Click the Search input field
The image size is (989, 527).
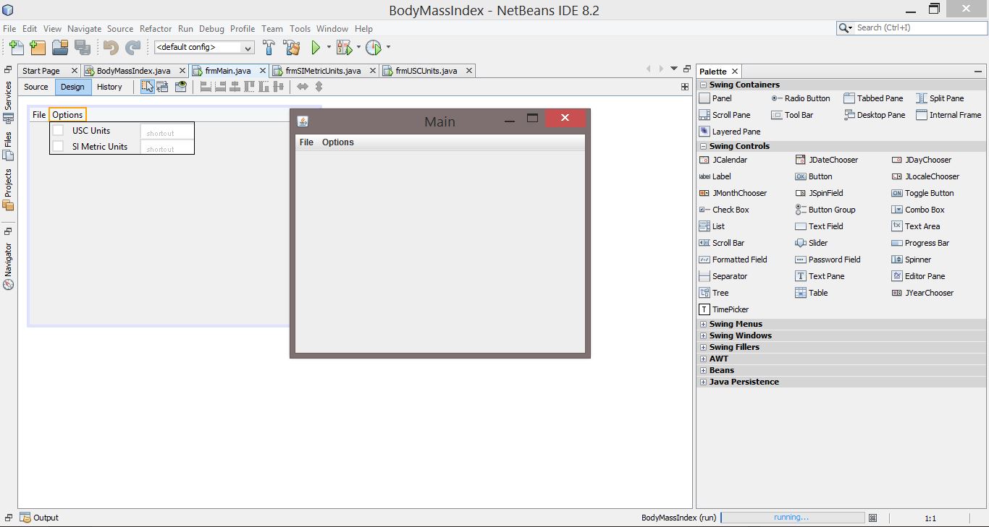click(918, 28)
